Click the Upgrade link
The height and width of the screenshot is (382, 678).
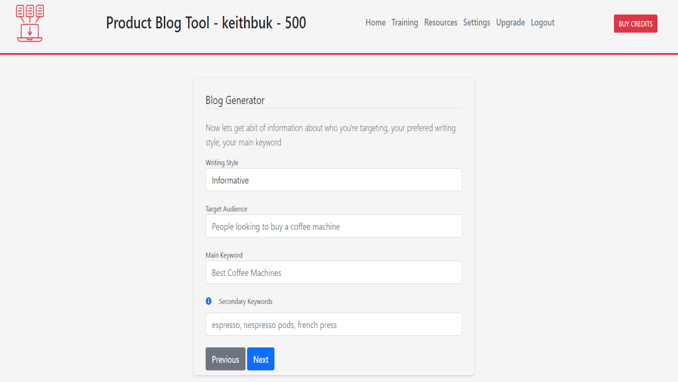point(510,23)
